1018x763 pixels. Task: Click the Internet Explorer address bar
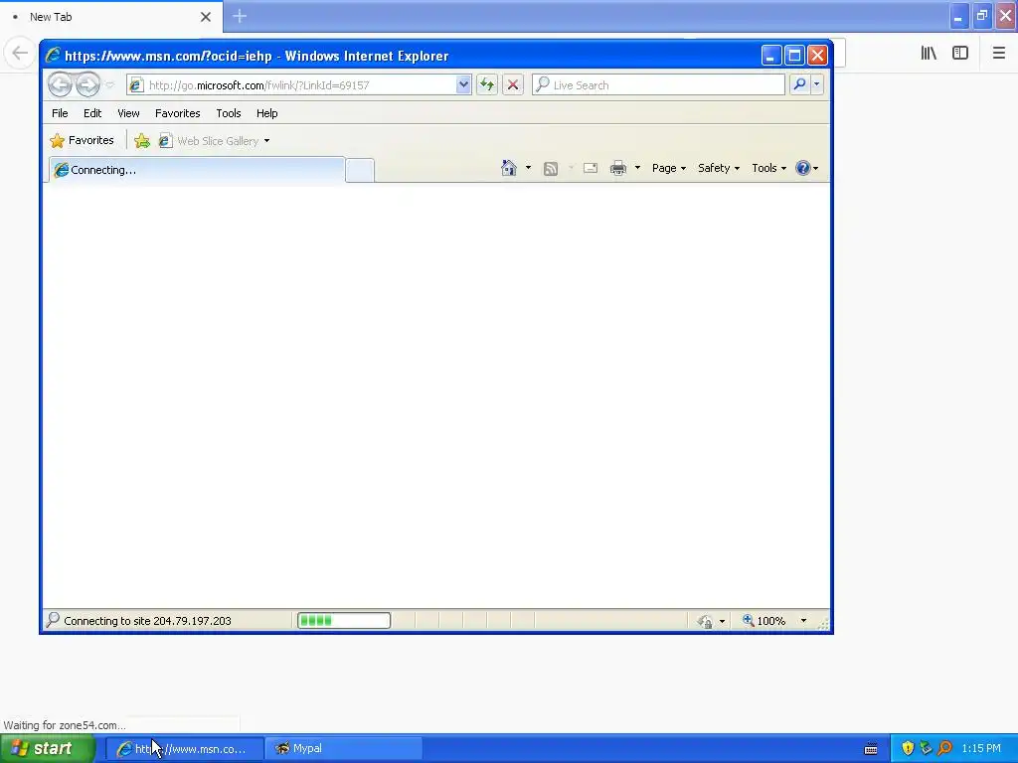tap(298, 85)
